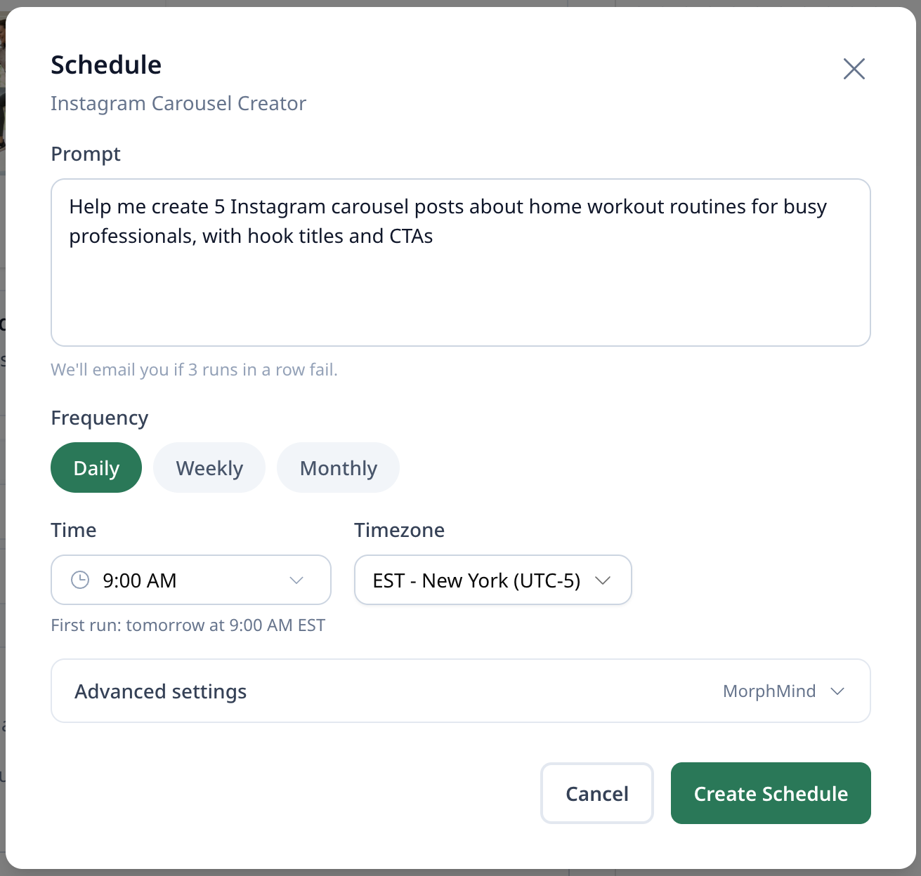Image resolution: width=921 pixels, height=876 pixels.
Task: Click the Create Schedule button
Action: coord(771,793)
